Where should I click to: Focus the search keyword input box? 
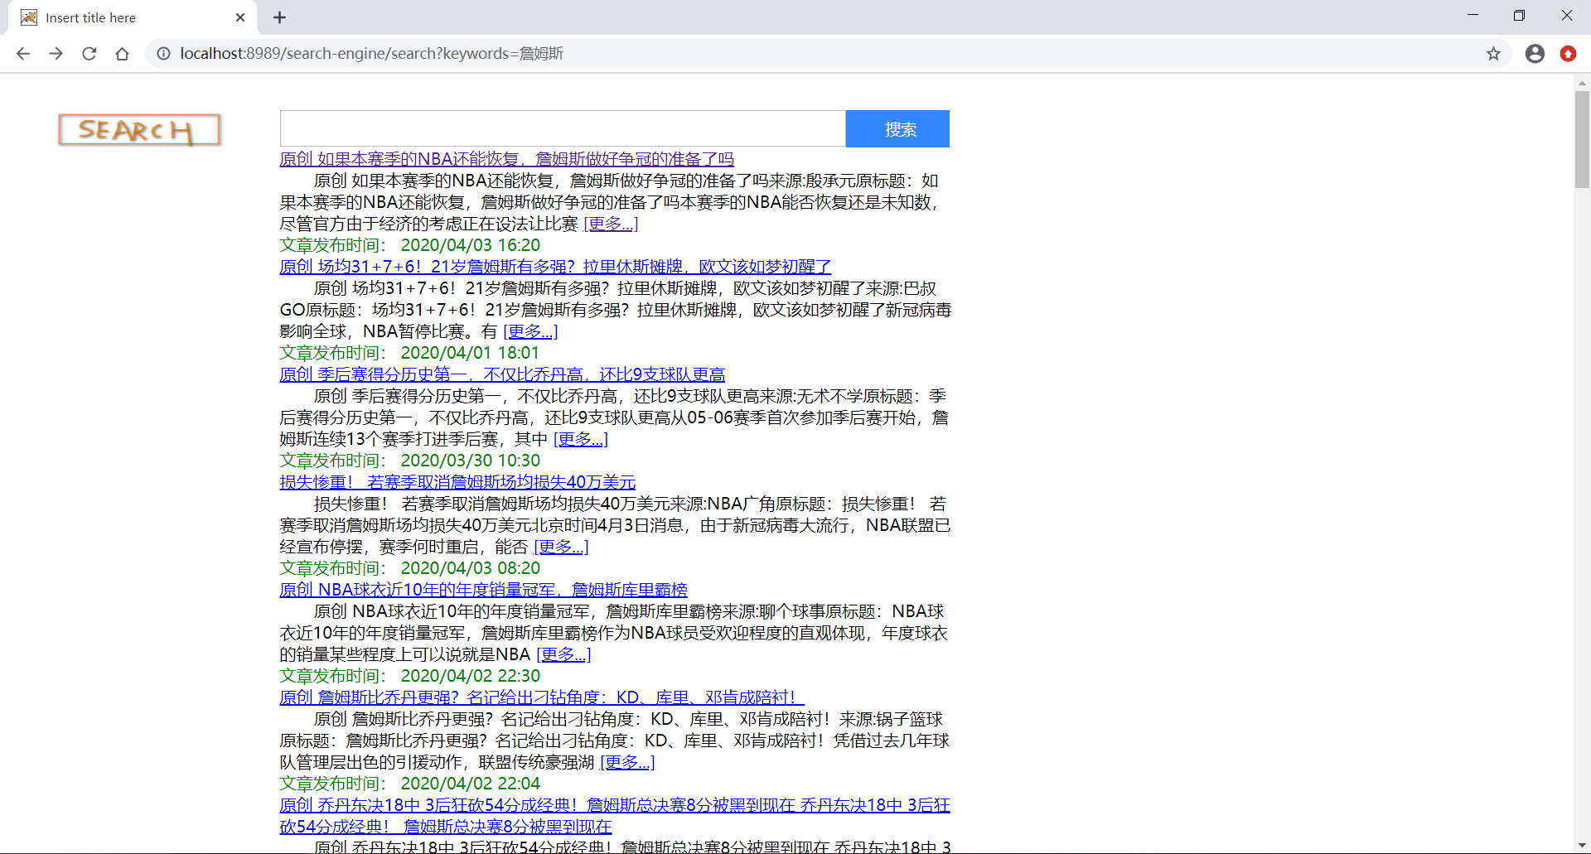(x=563, y=128)
